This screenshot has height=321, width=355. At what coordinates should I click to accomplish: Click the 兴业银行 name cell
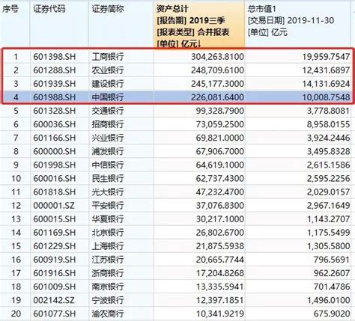[x=108, y=138]
